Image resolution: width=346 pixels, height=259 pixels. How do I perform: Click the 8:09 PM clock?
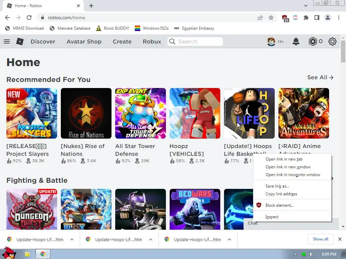329,254
